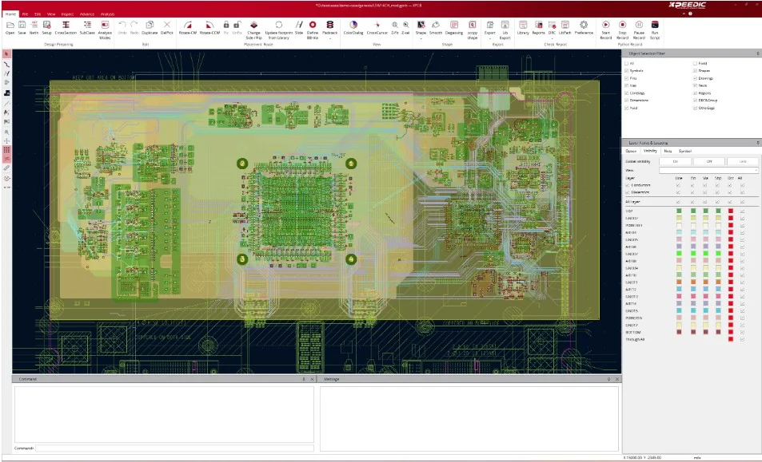Enable the Symbols selection filter checkbox
Viewport: 762px width, 462px height.
(x=627, y=70)
